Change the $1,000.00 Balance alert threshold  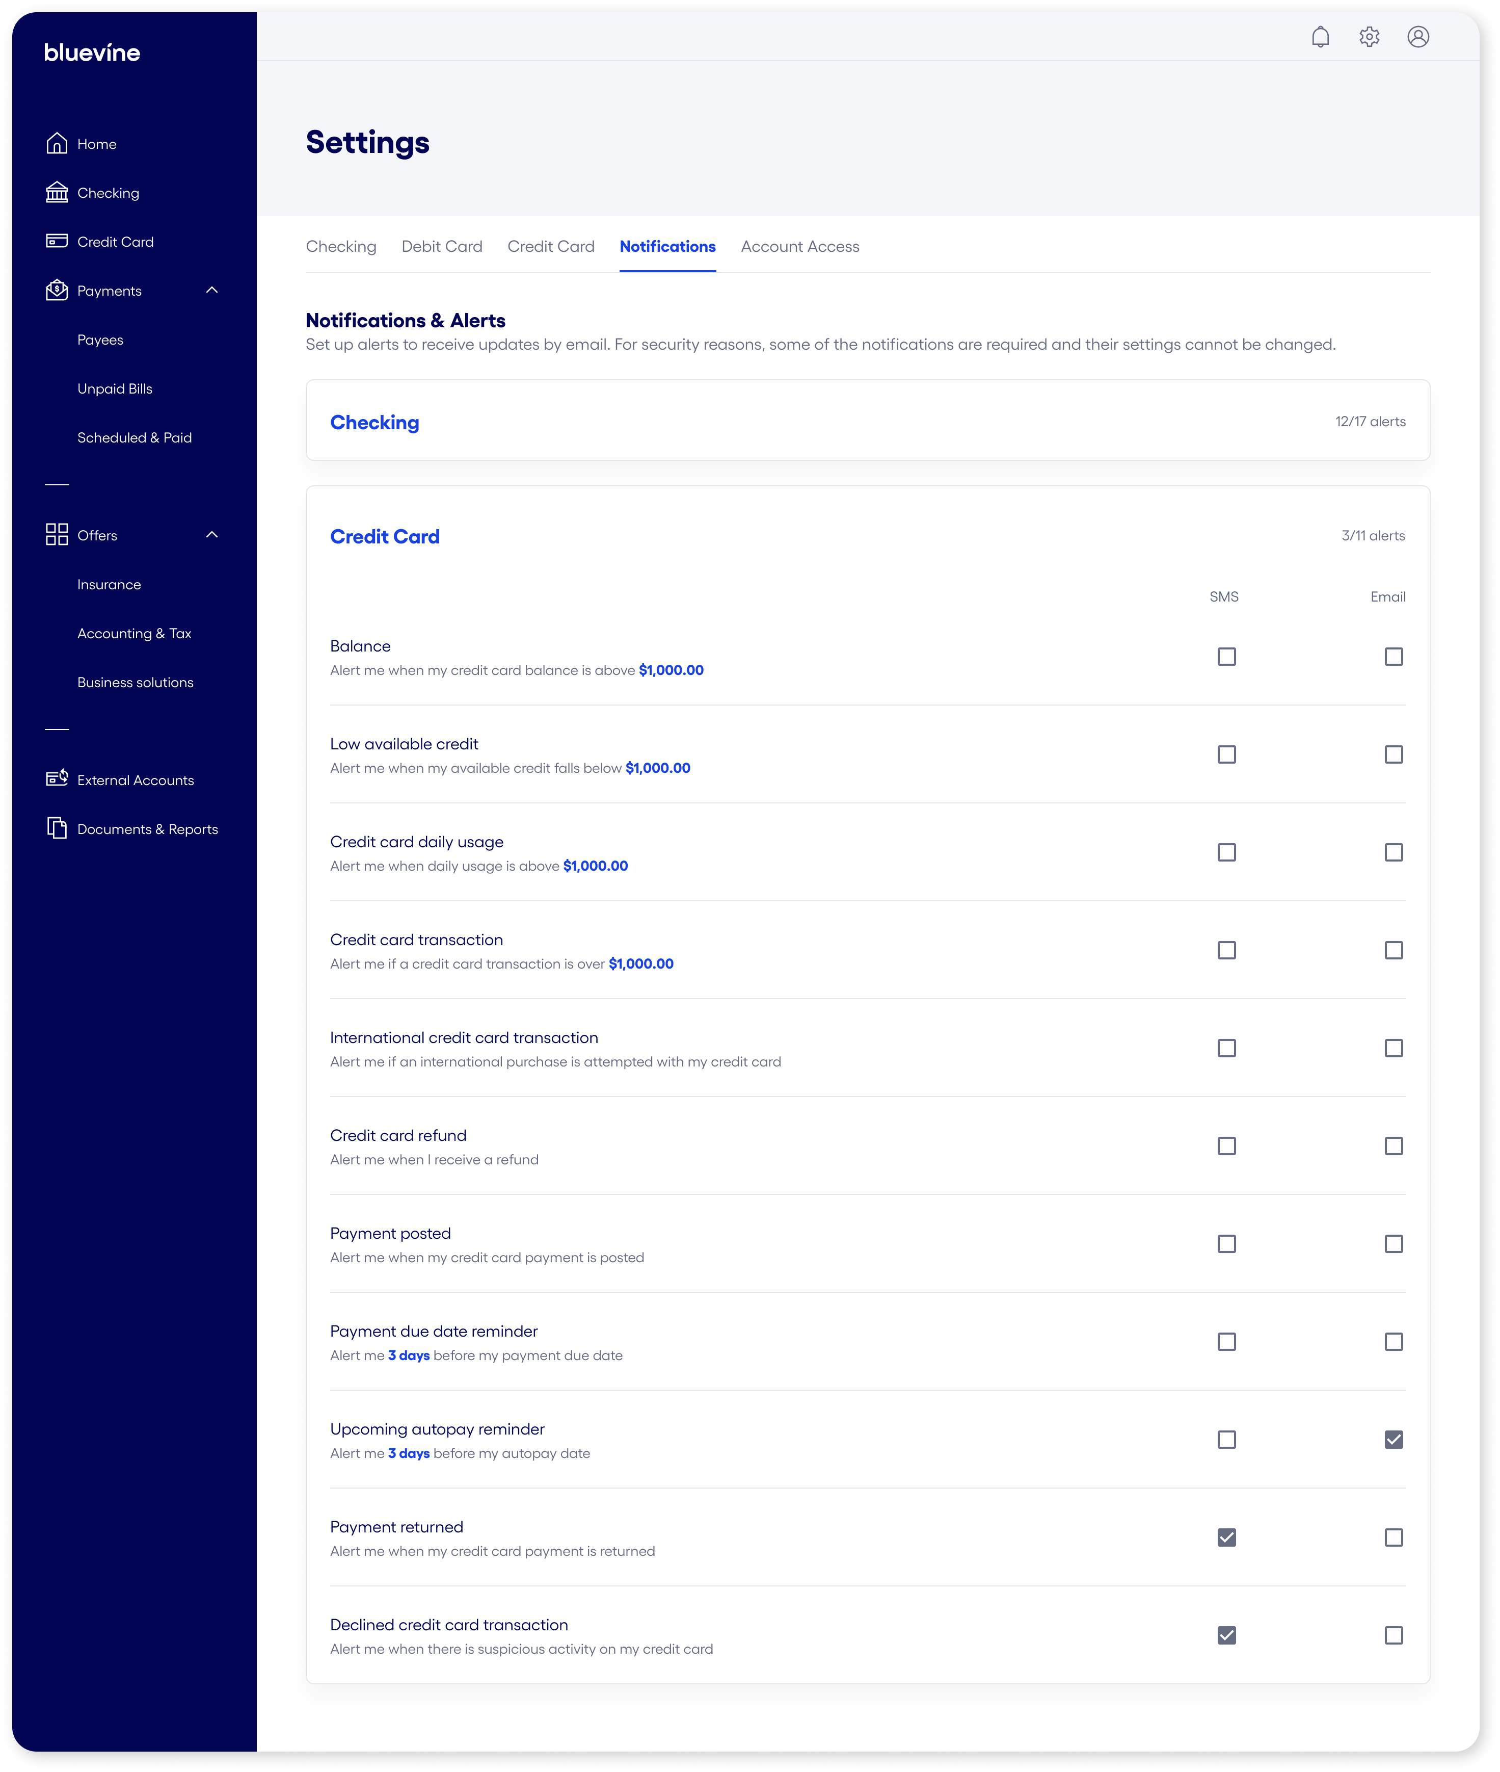(x=671, y=669)
